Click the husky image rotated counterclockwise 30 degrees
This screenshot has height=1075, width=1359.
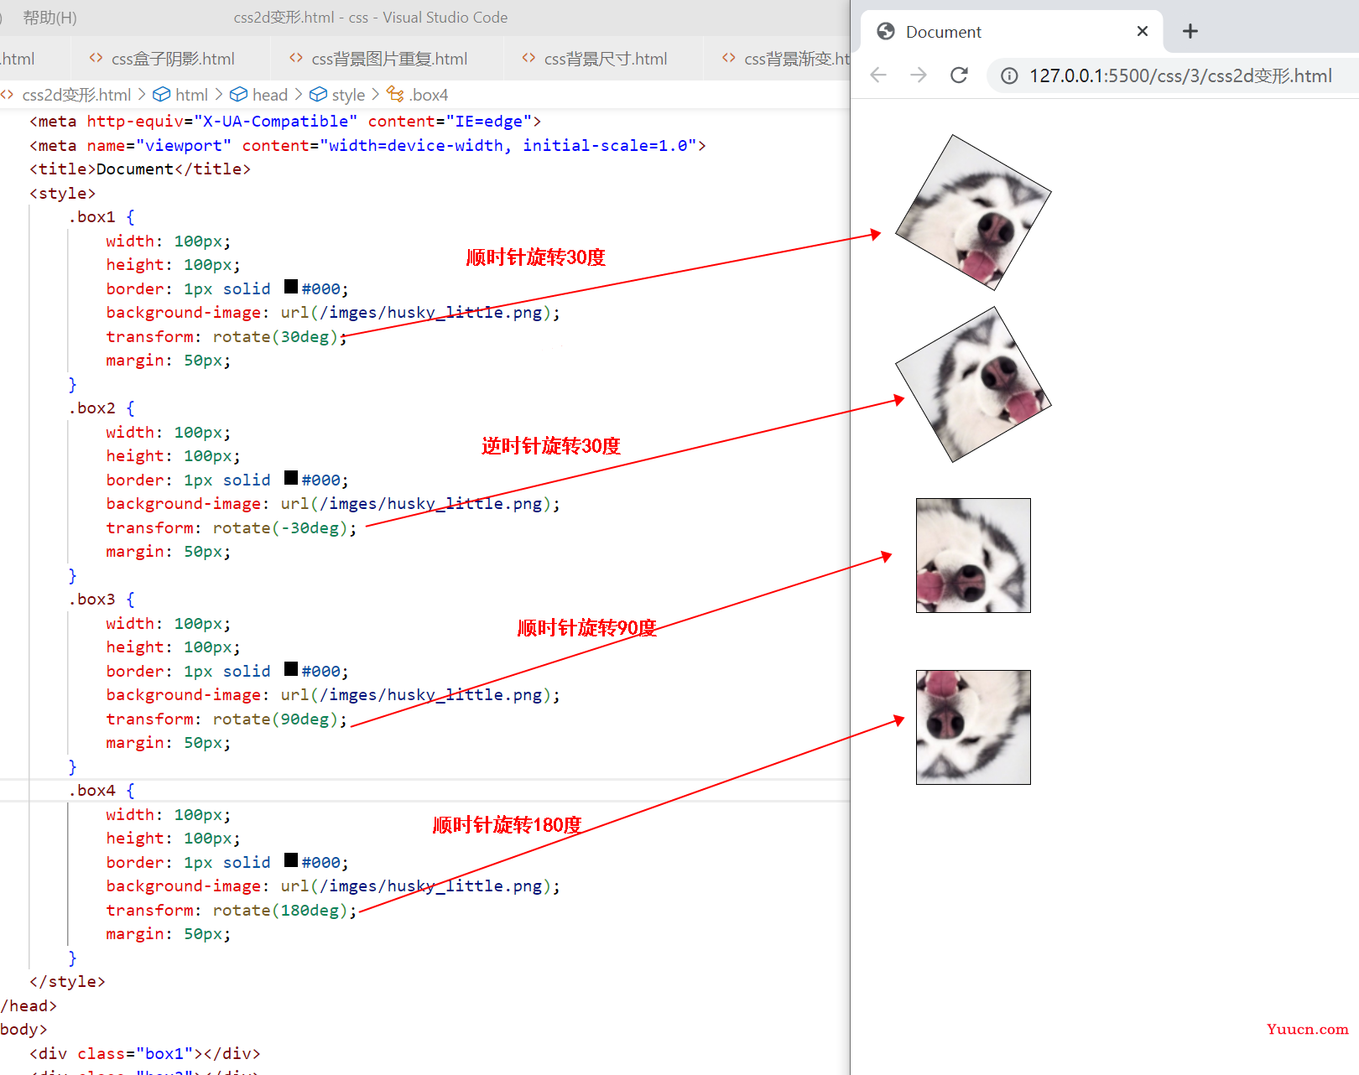pyautogui.click(x=973, y=384)
